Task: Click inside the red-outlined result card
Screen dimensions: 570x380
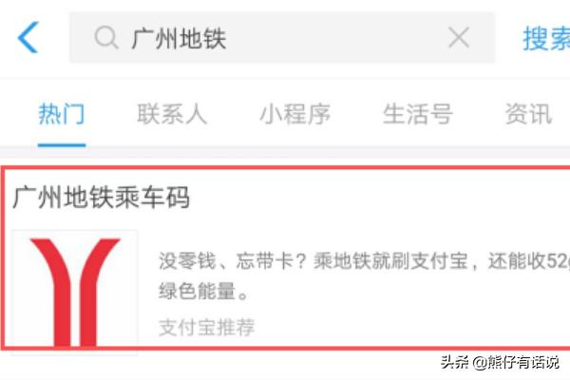Action: pos(287,257)
